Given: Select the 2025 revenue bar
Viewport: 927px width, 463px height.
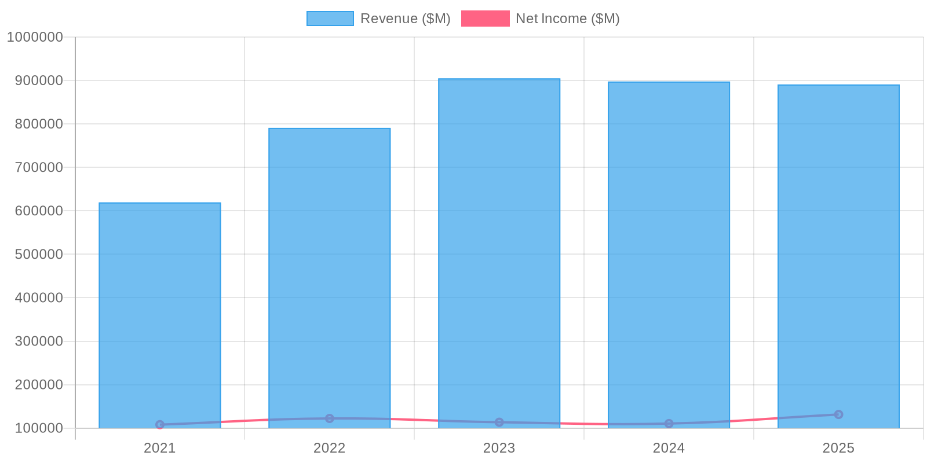Looking at the screenshot, I should (838, 249).
